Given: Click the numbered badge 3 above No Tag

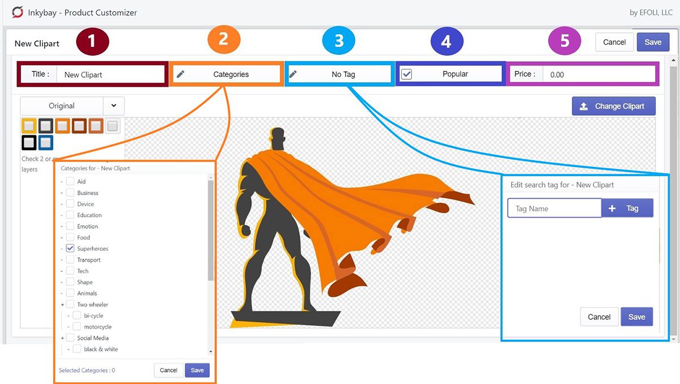Looking at the screenshot, I should point(338,41).
